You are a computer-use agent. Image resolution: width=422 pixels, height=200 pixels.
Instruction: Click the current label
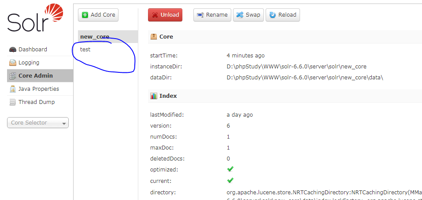pos(161,181)
